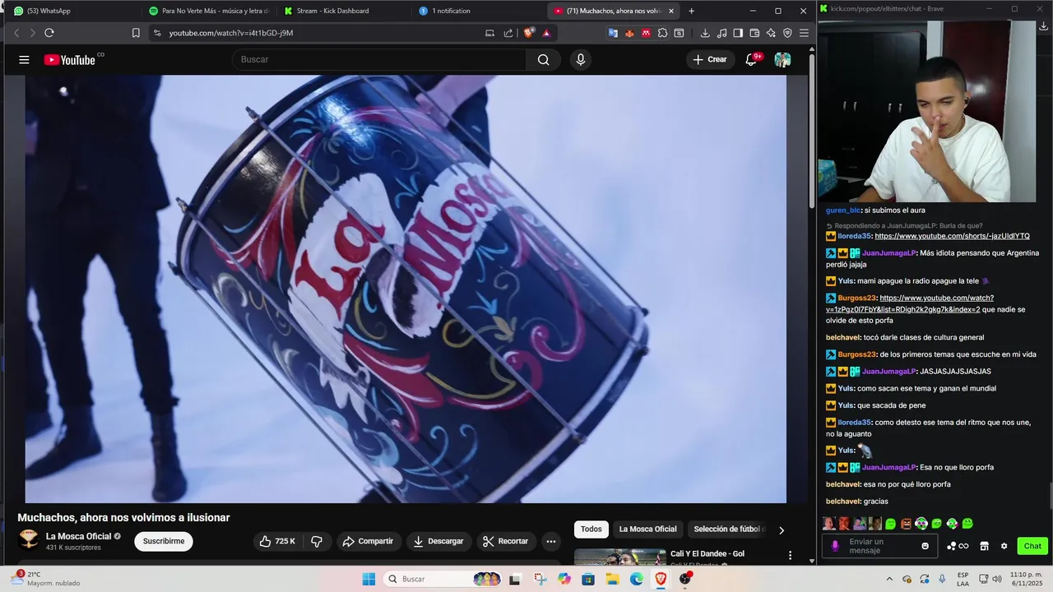Open the Brave downloads icon
Screen dimensions: 1053x592
click(x=705, y=33)
